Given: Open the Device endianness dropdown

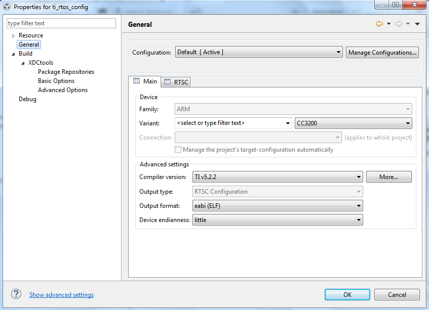Looking at the screenshot, I should tap(278, 220).
